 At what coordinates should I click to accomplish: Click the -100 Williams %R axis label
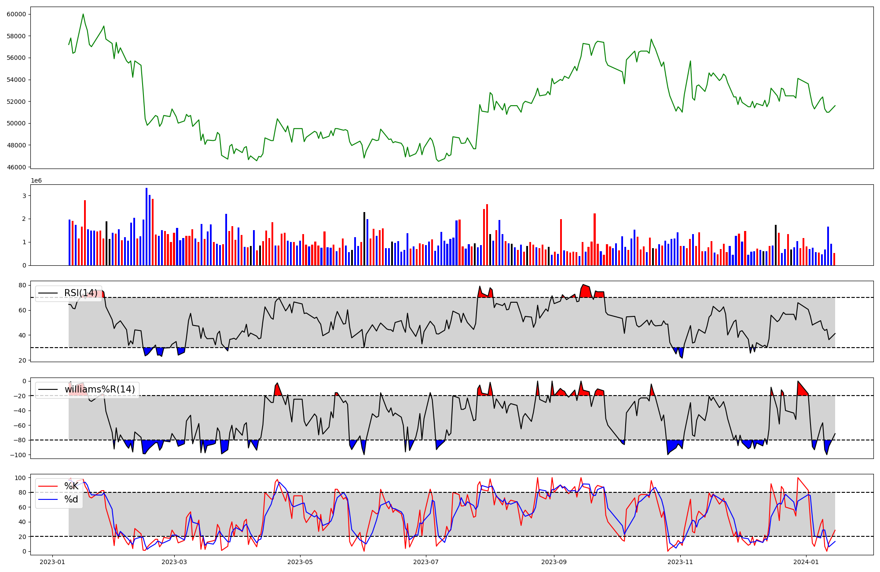coord(18,455)
